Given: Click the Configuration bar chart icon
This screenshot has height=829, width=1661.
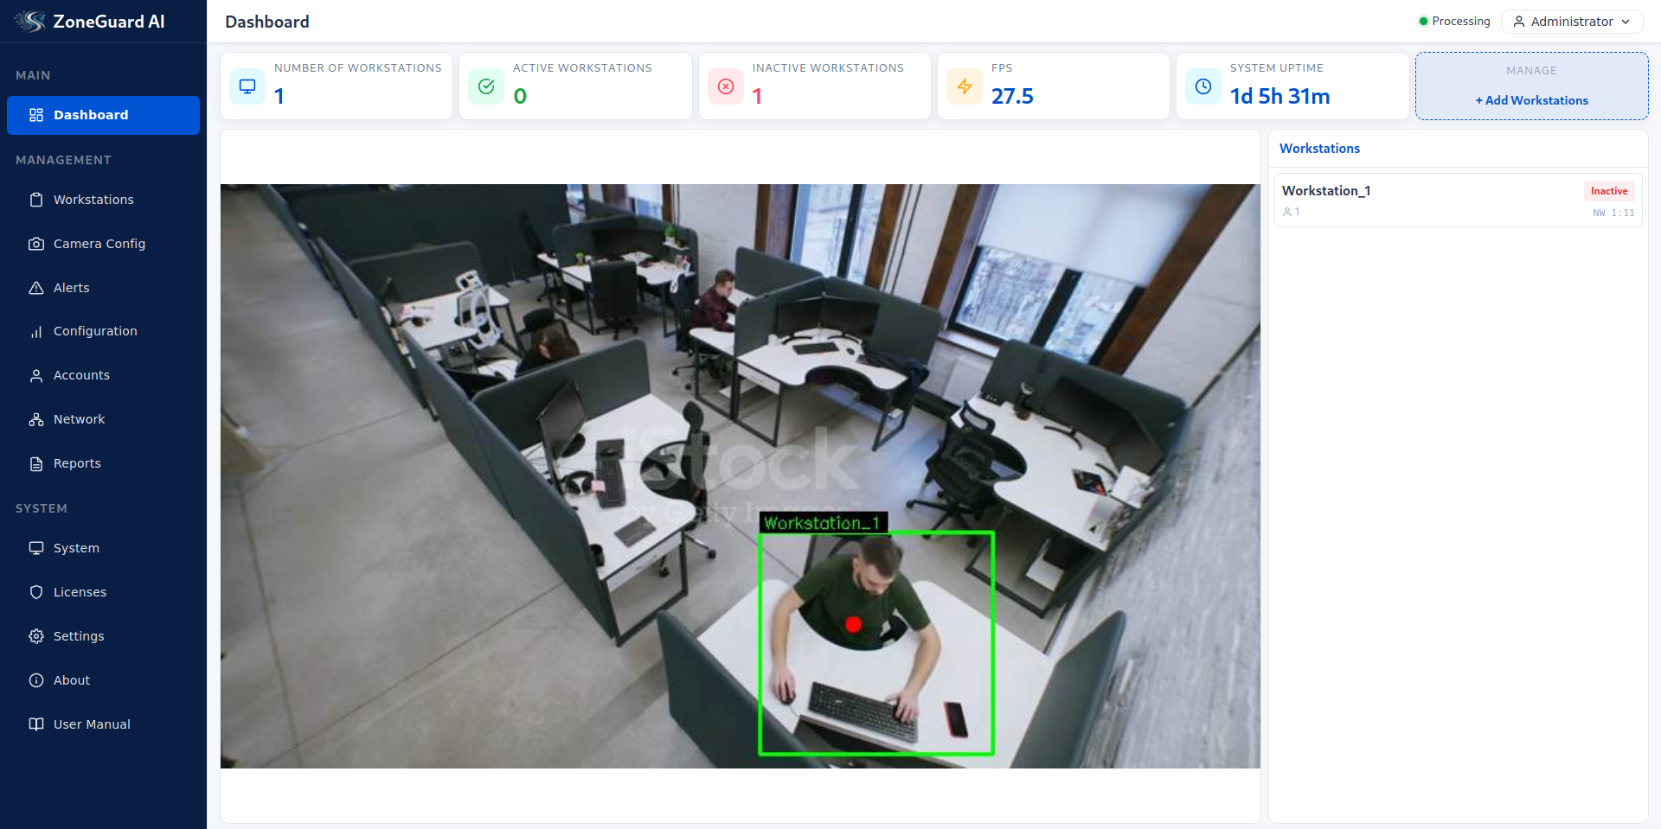Looking at the screenshot, I should tap(36, 331).
